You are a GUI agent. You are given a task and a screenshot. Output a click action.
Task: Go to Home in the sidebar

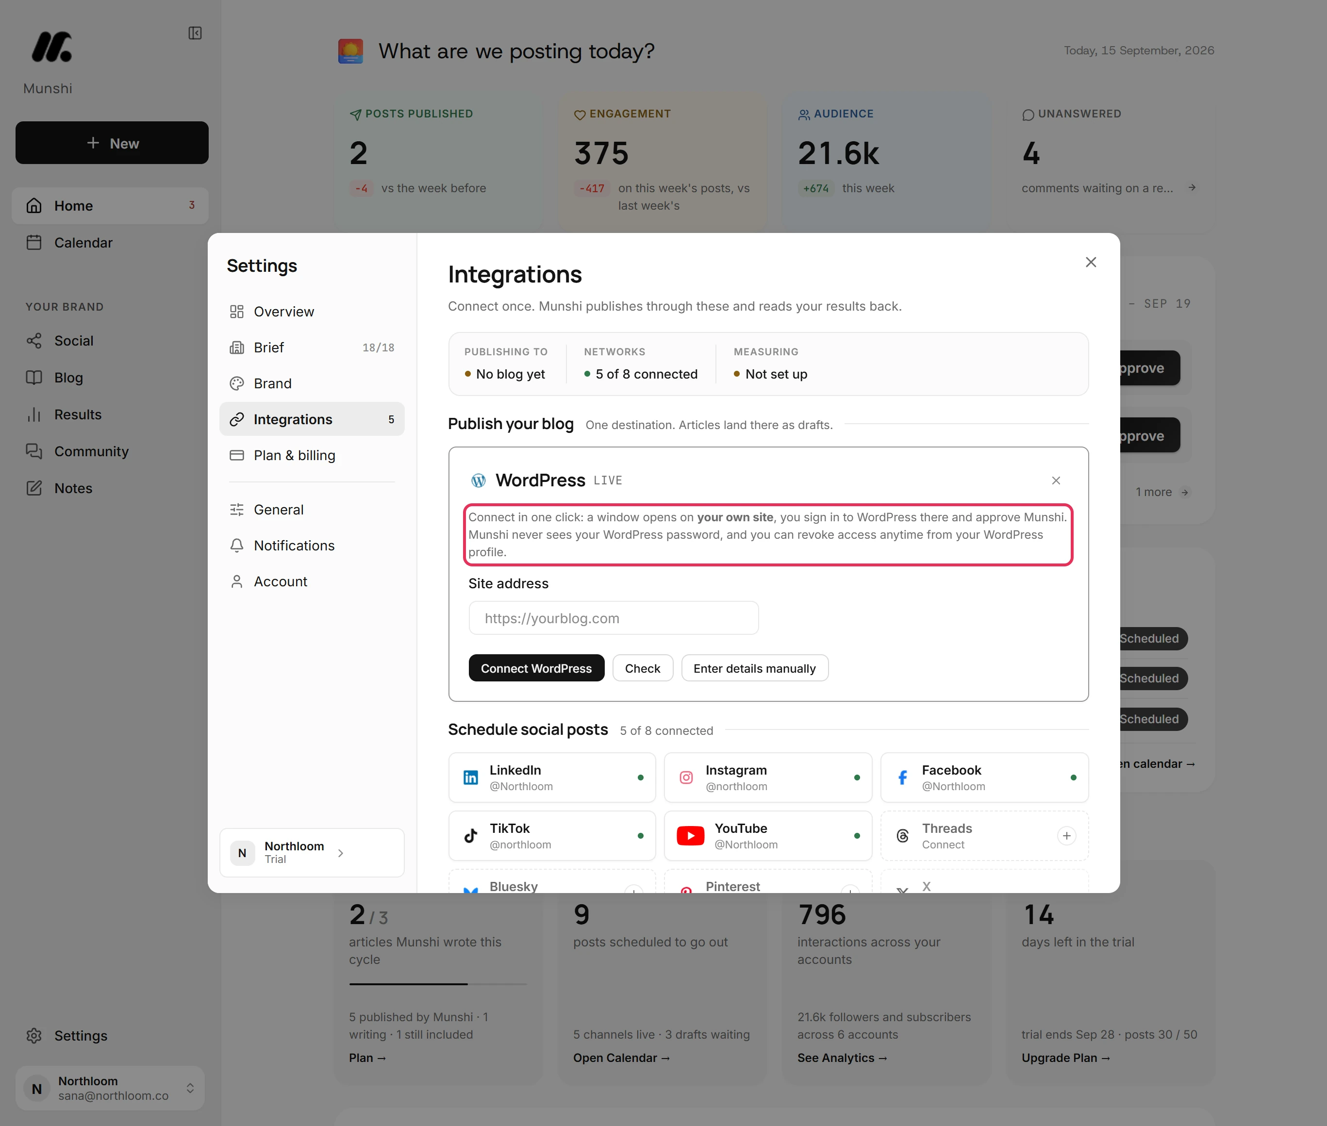point(110,205)
